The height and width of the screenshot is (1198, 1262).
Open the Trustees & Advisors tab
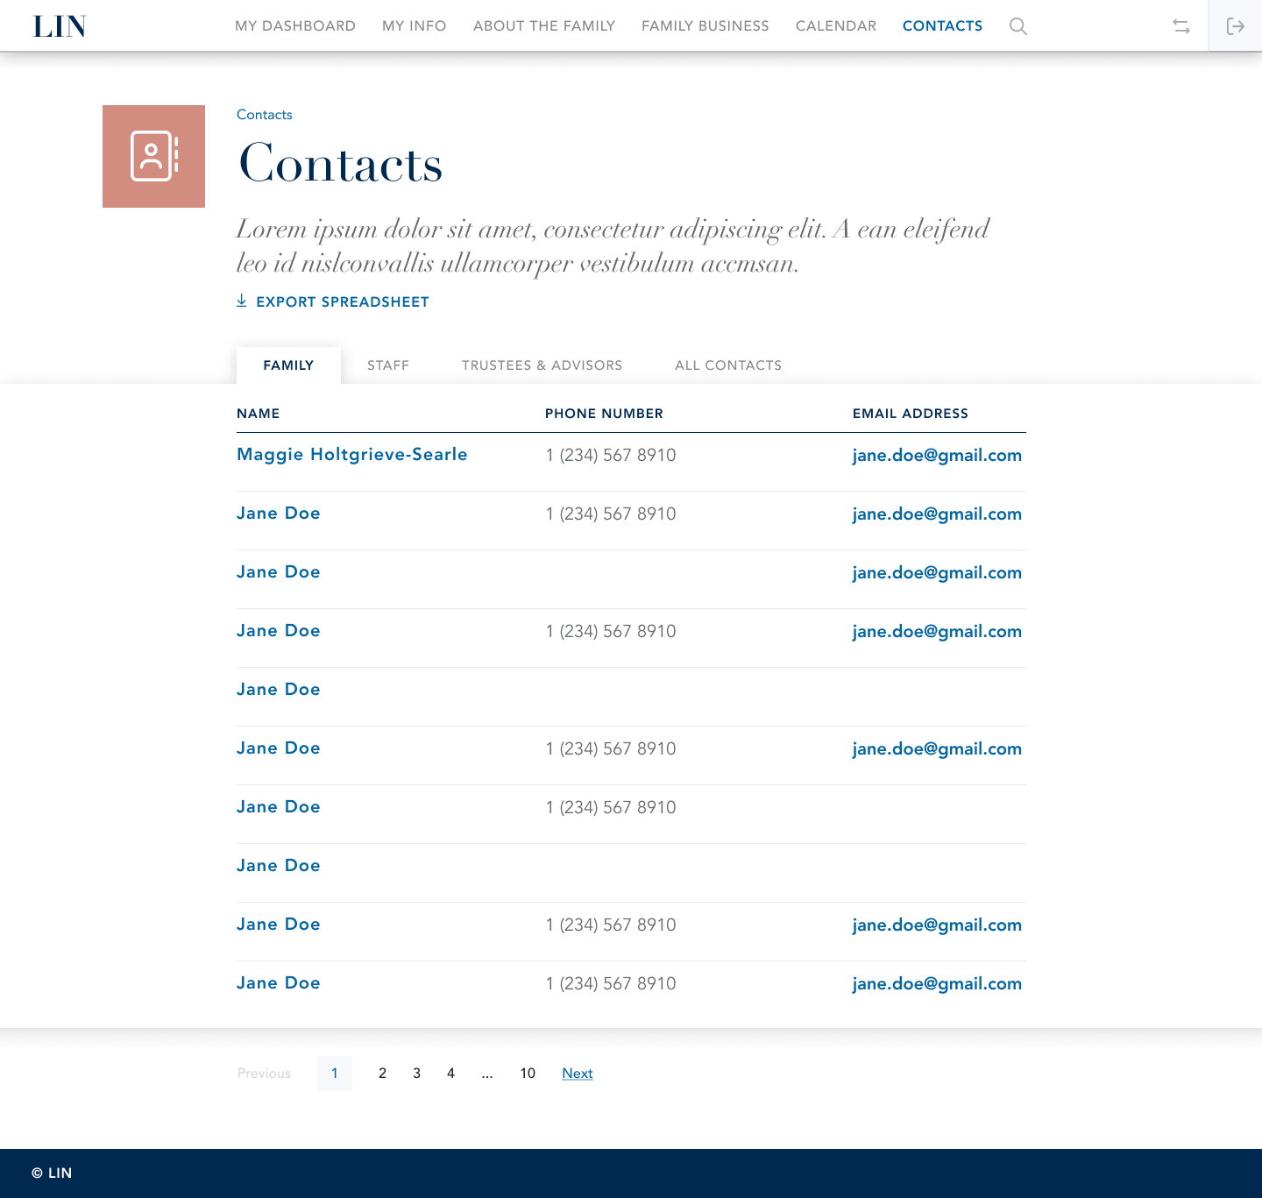pyautogui.click(x=542, y=365)
